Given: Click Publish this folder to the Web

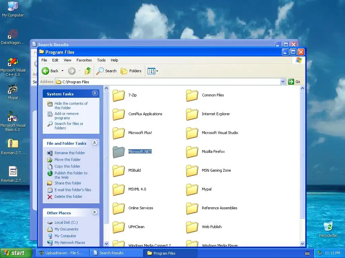Looking at the screenshot, I should point(71,175).
